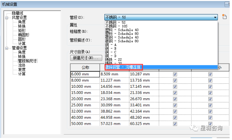This screenshot has width=232, height=140.
Task: Choose 塑料 - Schedule 80 option
Action: click(x=161, y=34)
